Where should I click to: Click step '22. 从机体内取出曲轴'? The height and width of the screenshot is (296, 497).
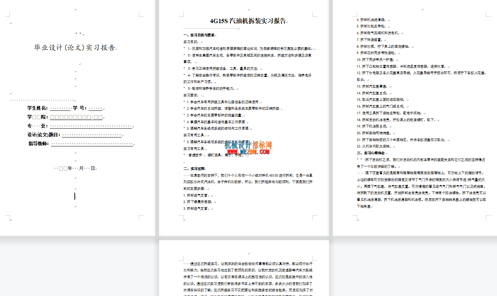(x=375, y=146)
